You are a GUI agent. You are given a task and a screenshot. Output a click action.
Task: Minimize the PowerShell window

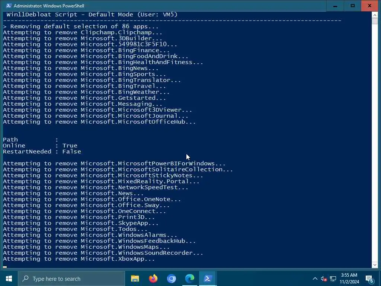tap(335, 6)
